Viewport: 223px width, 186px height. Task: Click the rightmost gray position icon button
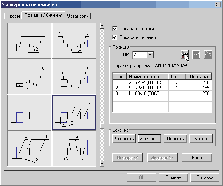208,54
